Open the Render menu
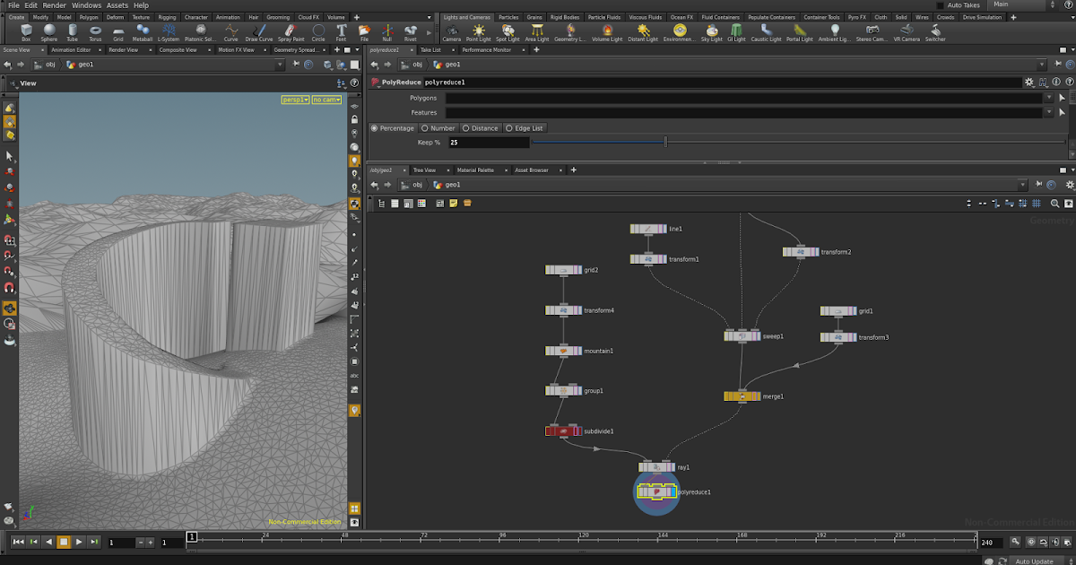 [55, 5]
